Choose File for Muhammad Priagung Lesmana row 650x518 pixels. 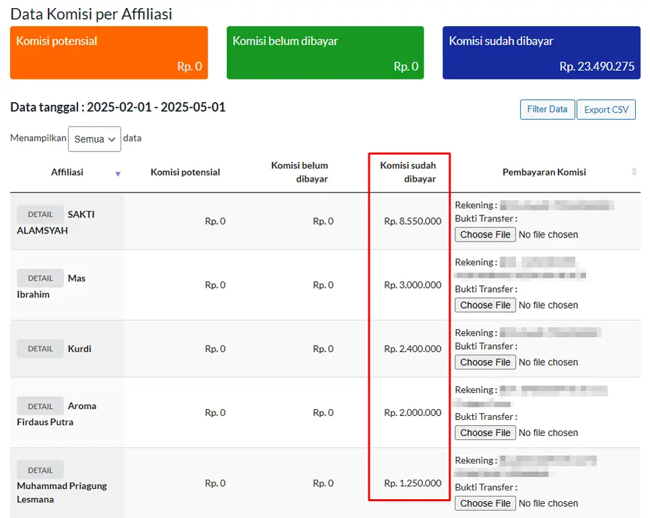coord(485,503)
